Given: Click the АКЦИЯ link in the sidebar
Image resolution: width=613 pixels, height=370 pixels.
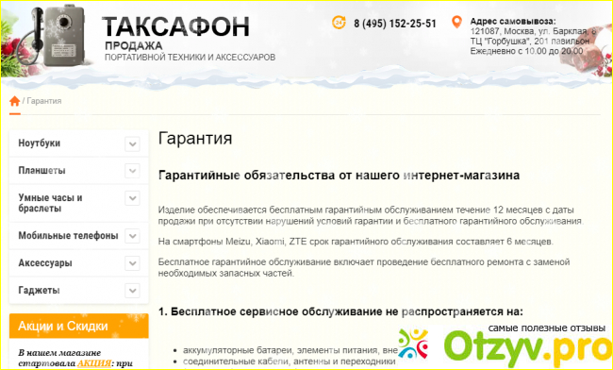Looking at the screenshot, I should click(x=94, y=363).
